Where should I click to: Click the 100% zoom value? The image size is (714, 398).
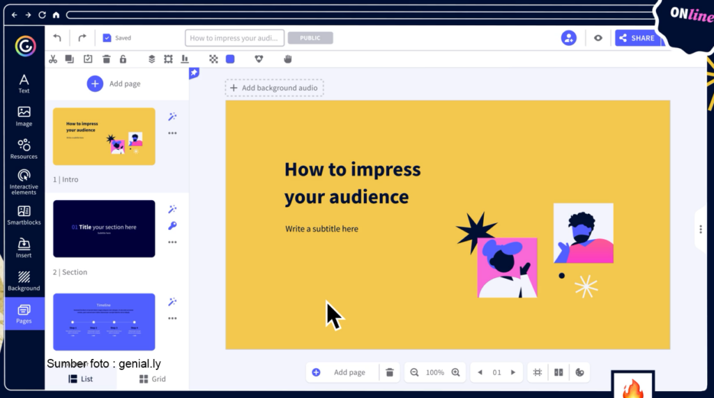435,372
